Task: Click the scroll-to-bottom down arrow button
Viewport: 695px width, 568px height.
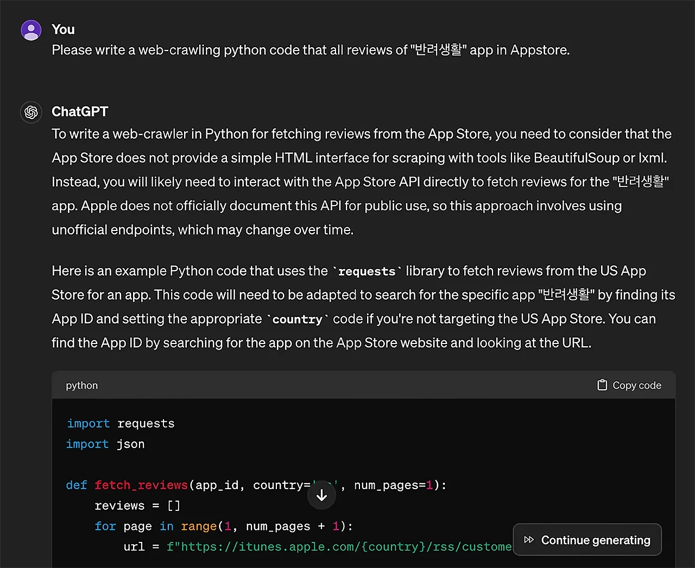Action: click(x=321, y=495)
